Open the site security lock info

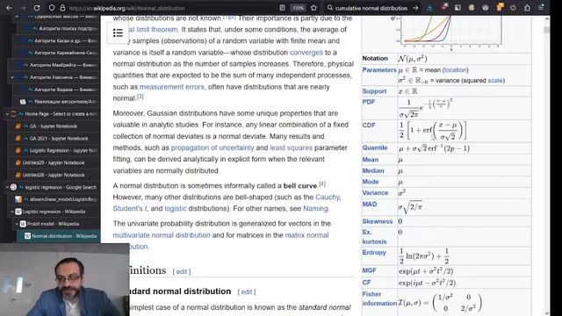coord(62,8)
